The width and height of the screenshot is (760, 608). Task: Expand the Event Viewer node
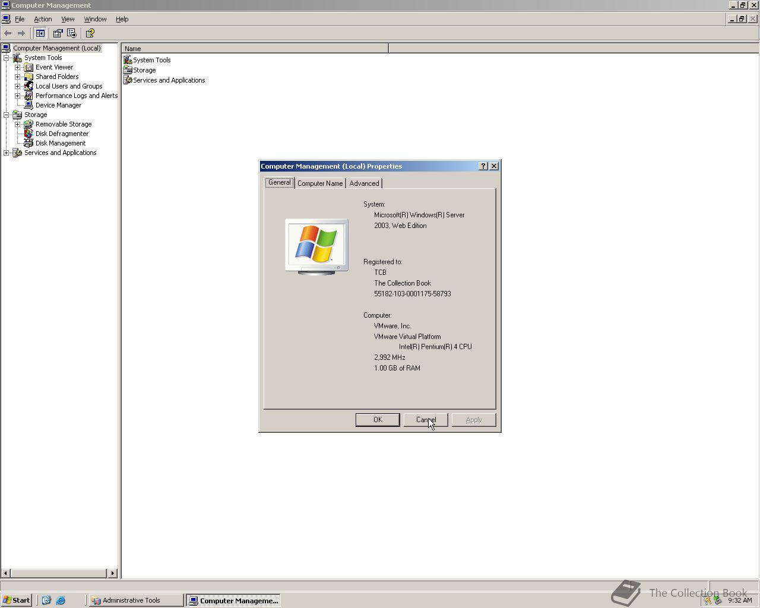(18, 67)
